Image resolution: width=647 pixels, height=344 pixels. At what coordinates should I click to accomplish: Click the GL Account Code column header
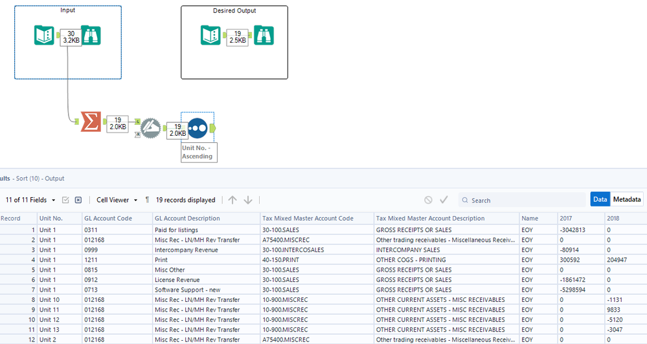pos(117,219)
